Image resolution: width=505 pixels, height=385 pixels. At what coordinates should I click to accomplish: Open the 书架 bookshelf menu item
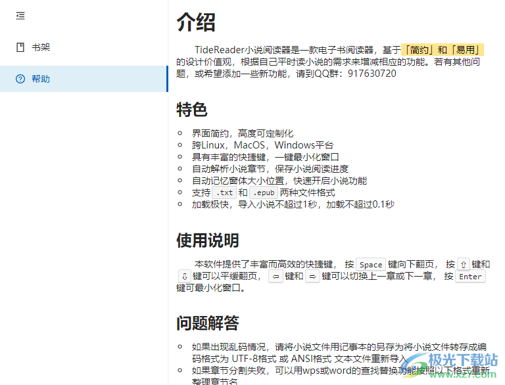coord(84,47)
